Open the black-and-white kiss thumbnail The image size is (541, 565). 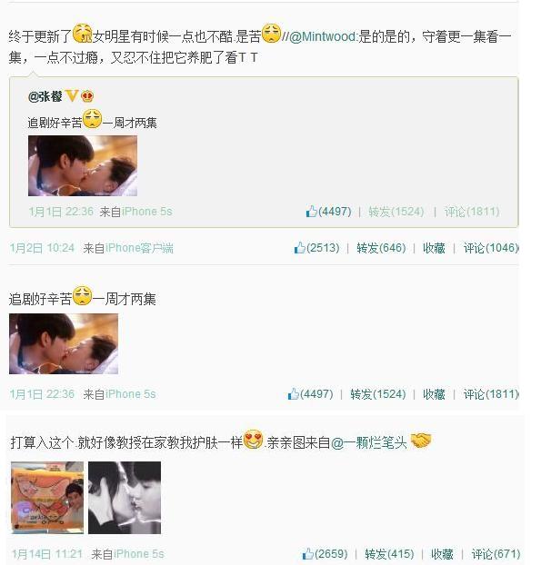tap(125, 497)
